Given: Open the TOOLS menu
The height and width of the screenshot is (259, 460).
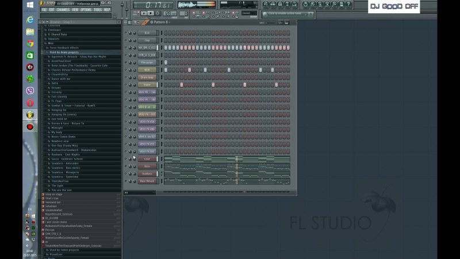Looking at the screenshot, I should (98, 10).
